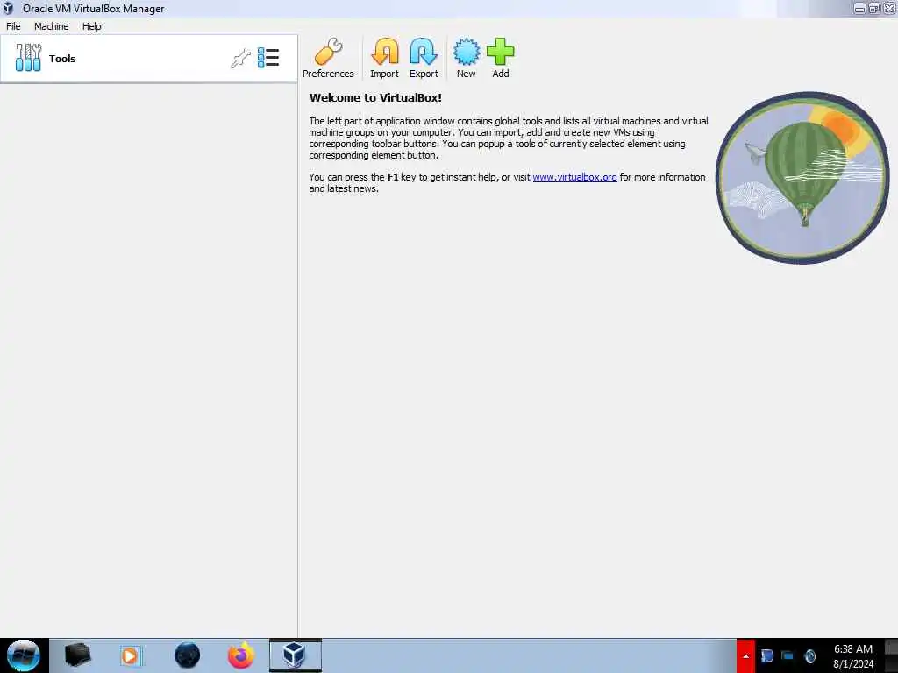
Task: Open VirtualBox Preferences
Action: 328,58
